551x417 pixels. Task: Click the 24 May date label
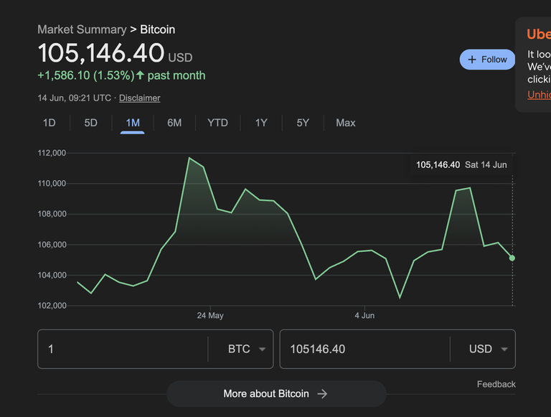[x=210, y=315]
